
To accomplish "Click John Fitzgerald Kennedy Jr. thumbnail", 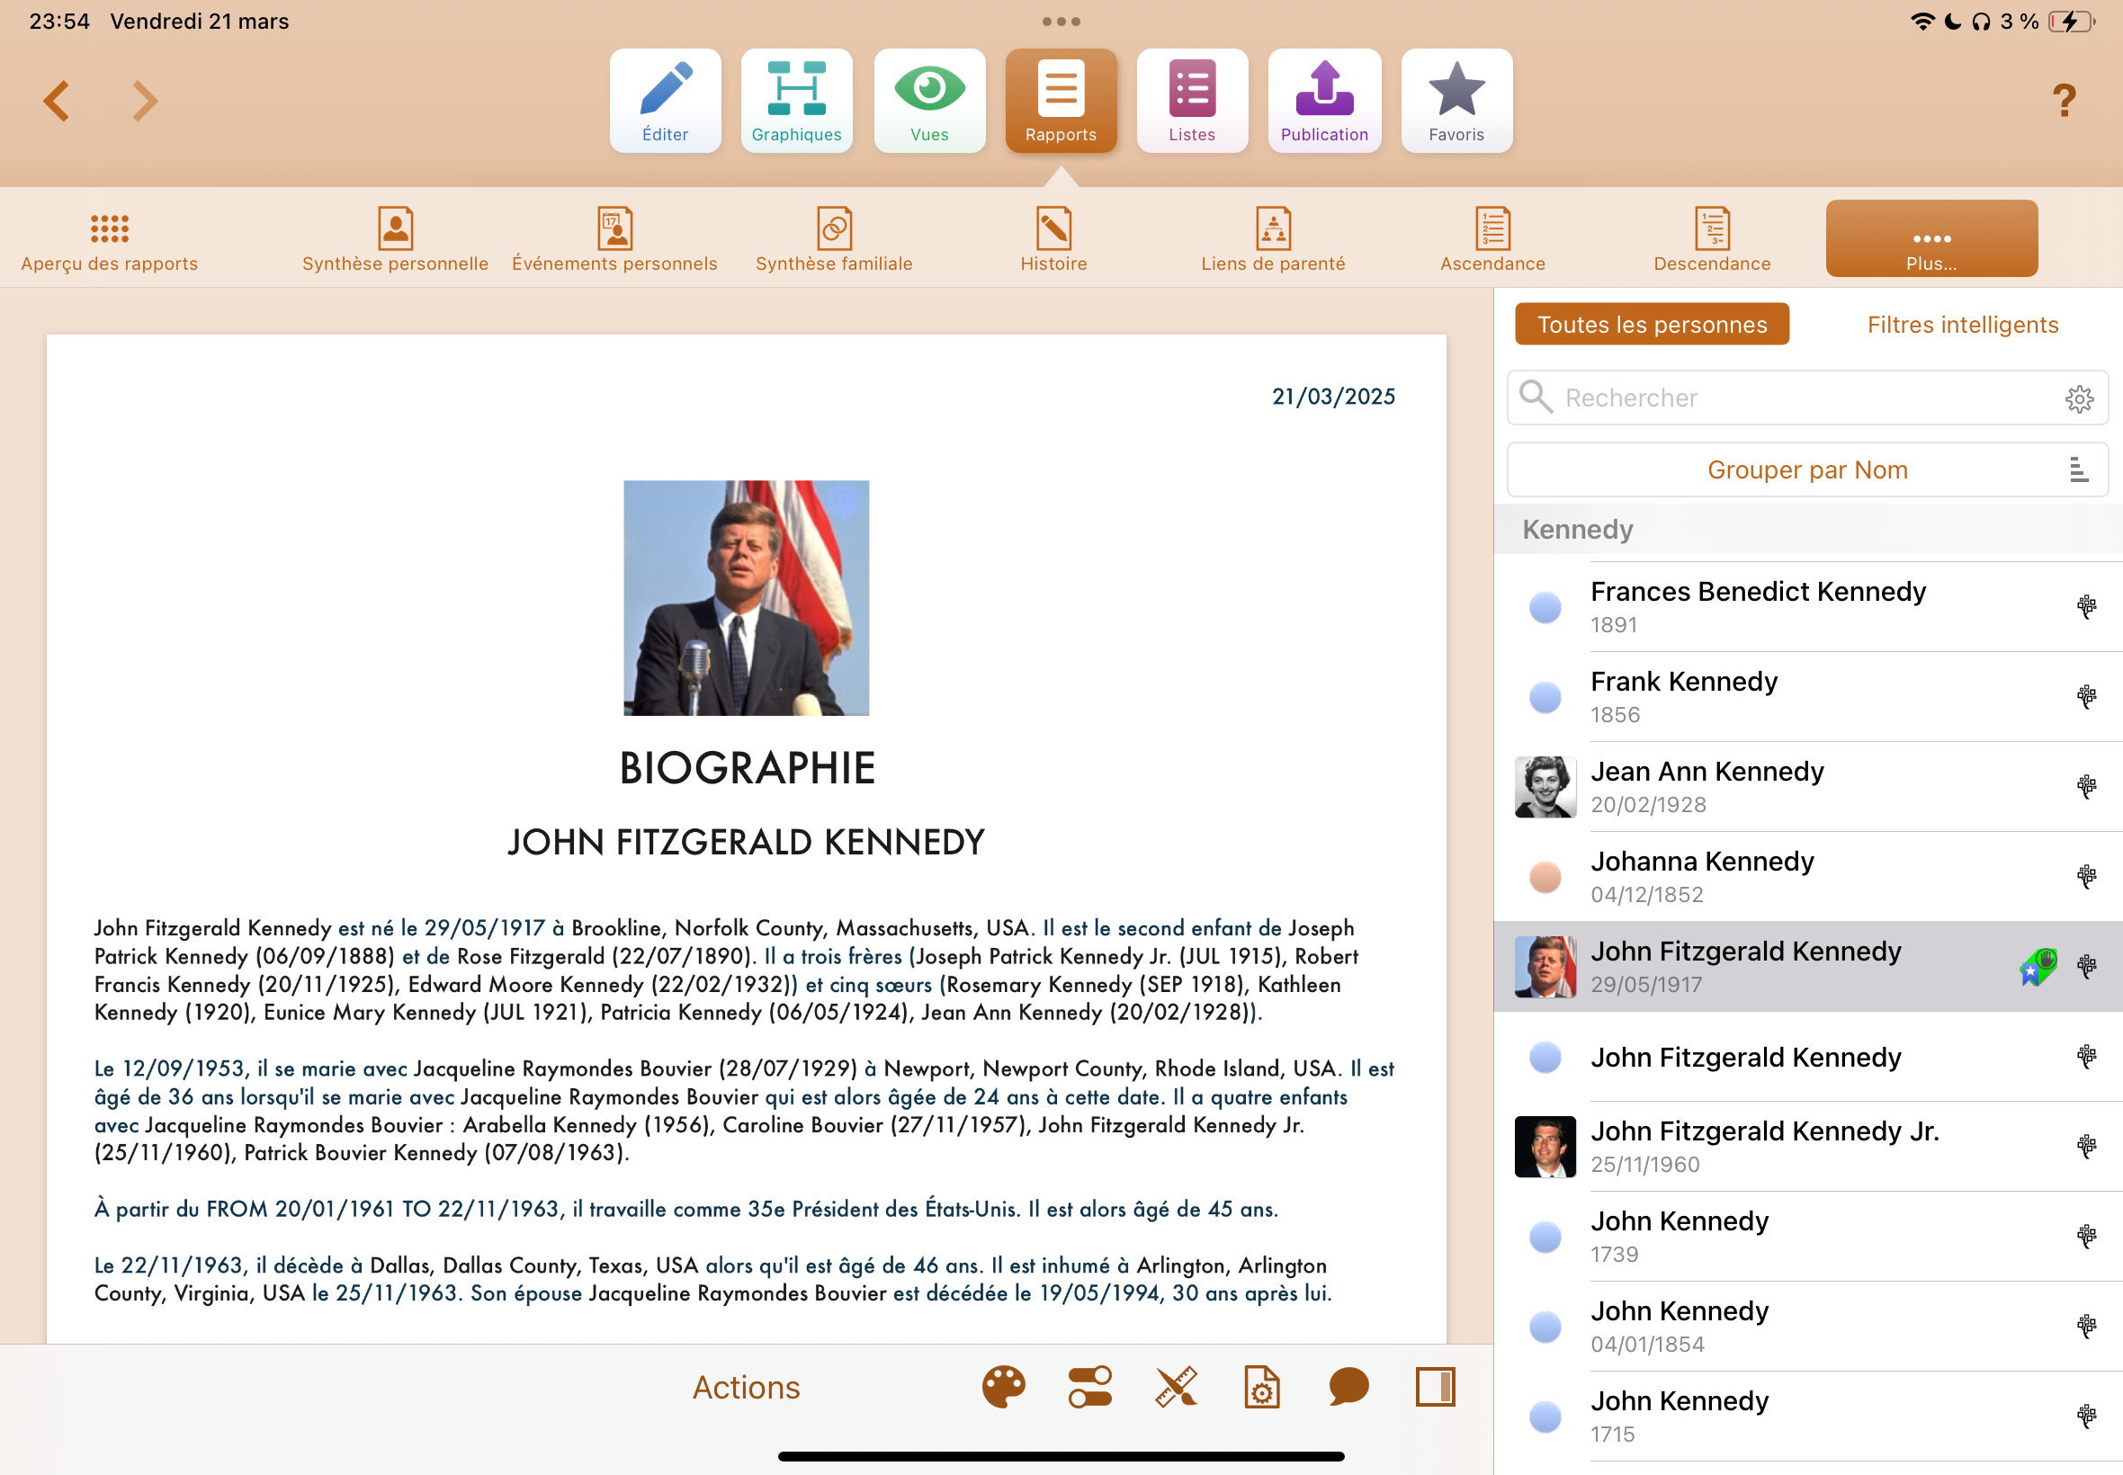I will pyautogui.click(x=1545, y=1146).
